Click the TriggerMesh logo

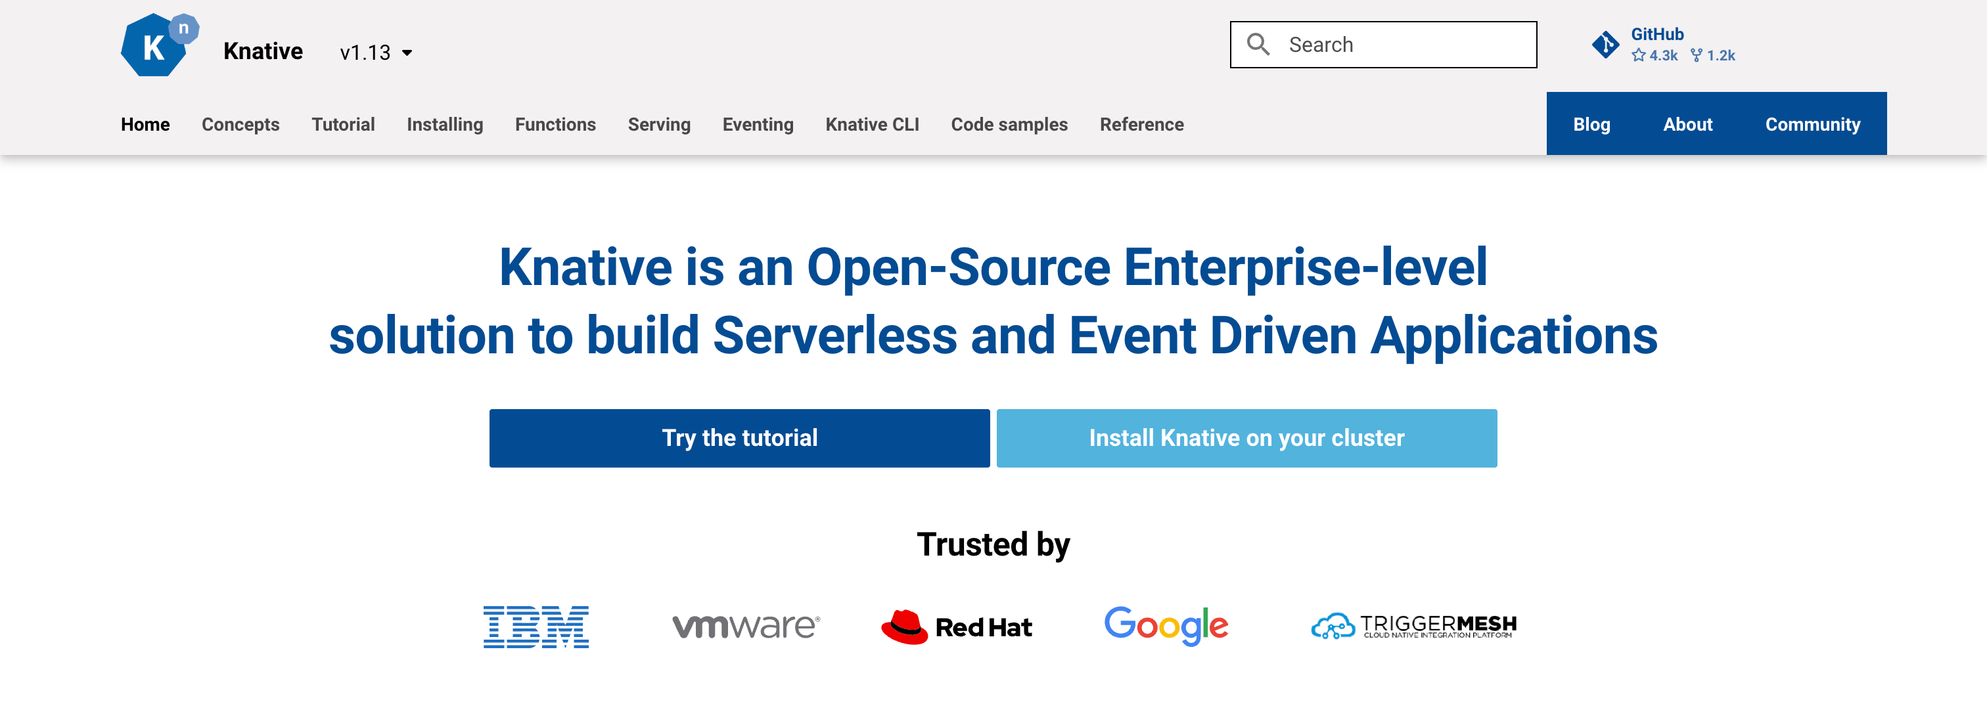pos(1414,625)
